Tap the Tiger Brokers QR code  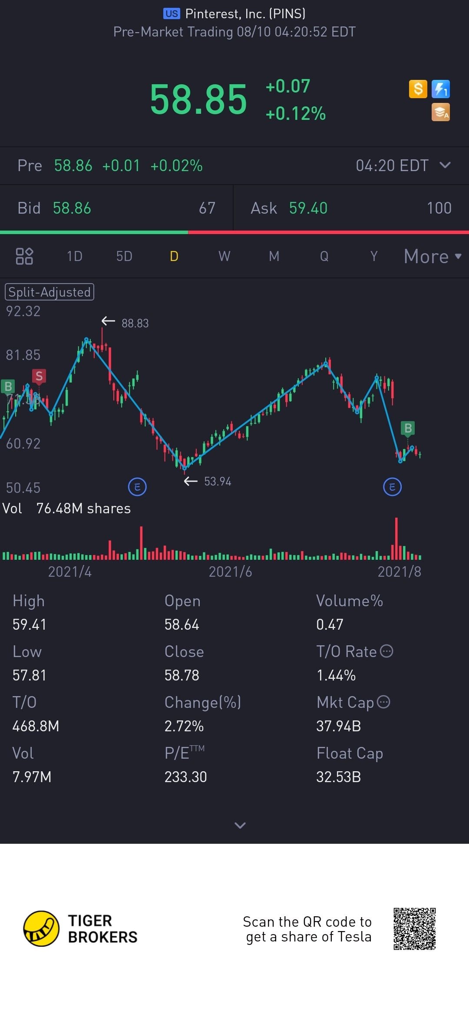414,928
